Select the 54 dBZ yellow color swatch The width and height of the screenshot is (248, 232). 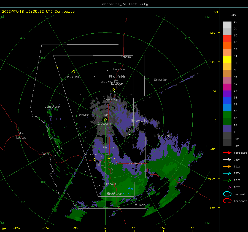227,59
